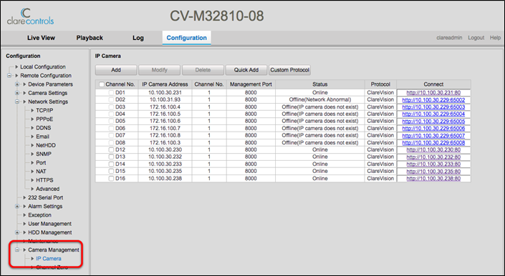Viewport: 505px width, 276px height.
Task: Open the http://10.100.30.229:65003 connect link
Action: [x=433, y=107]
